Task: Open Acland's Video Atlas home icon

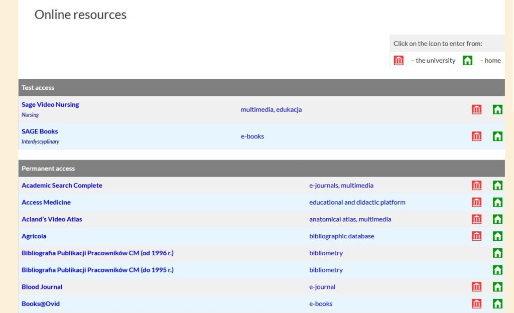Action: pos(497,219)
